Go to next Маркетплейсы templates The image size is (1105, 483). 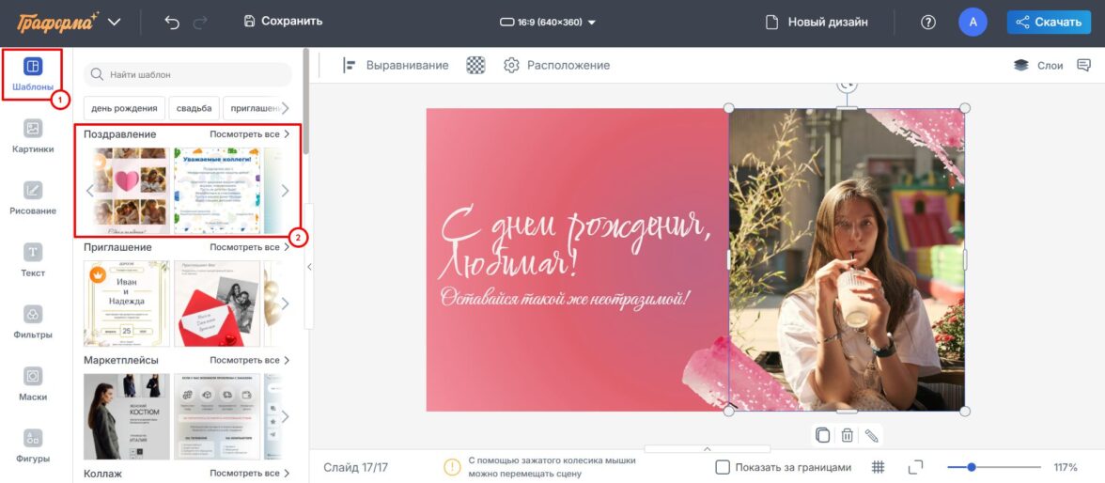(x=285, y=416)
